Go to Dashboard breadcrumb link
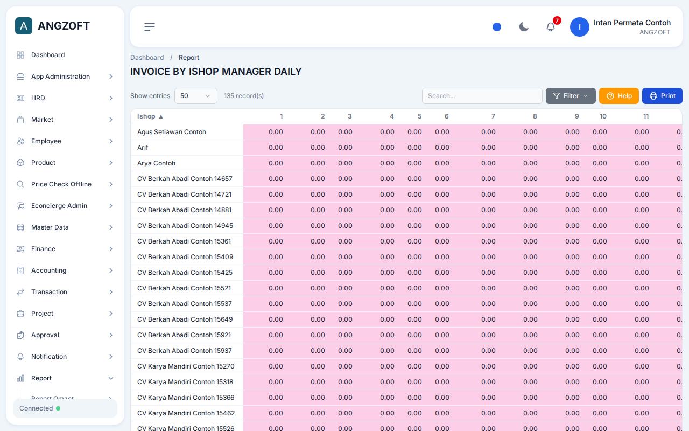The width and height of the screenshot is (689, 431). click(x=147, y=58)
